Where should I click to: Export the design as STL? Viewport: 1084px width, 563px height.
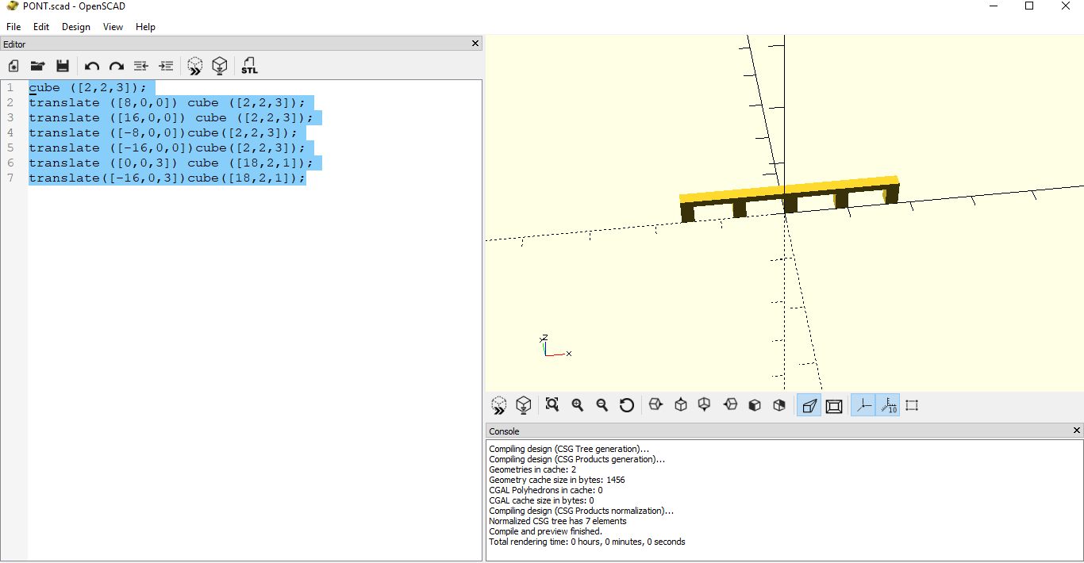point(249,66)
